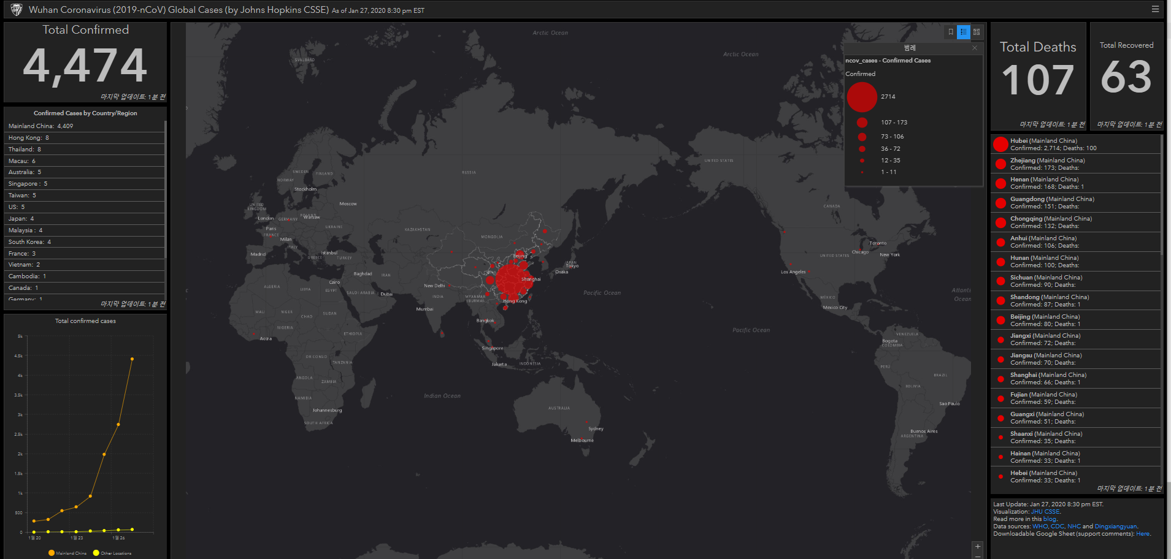Select the Malaysia: 4 row
Viewport: 1171px width, 559px height.
pyautogui.click(x=85, y=230)
